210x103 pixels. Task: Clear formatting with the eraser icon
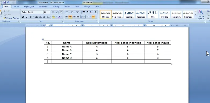click(61, 12)
